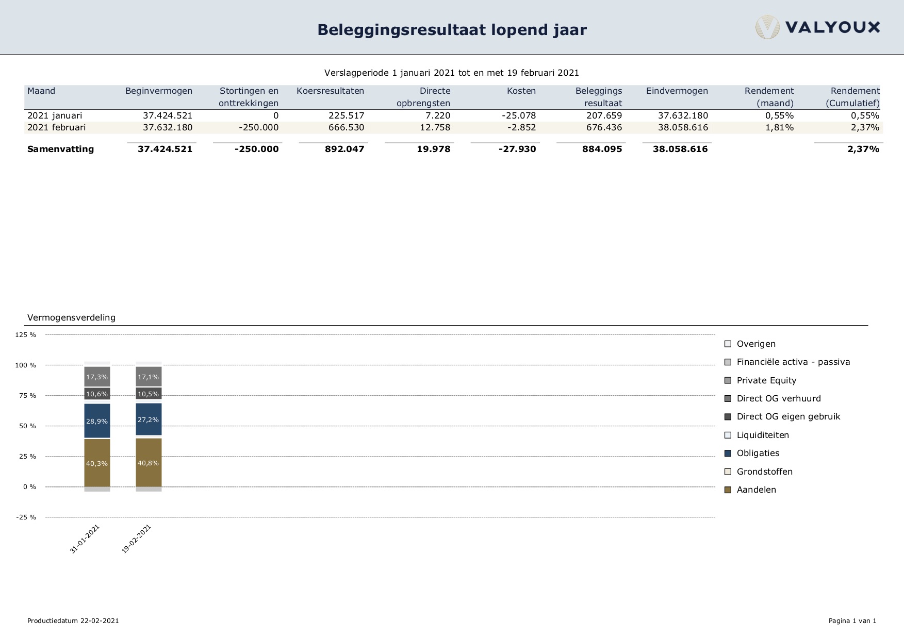Click the Beleggingsresultaat lopend jaar title
904x639 pixels.
coord(452,30)
